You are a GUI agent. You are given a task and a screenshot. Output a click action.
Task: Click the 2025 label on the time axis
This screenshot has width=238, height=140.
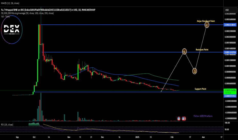[x=137, y=137]
